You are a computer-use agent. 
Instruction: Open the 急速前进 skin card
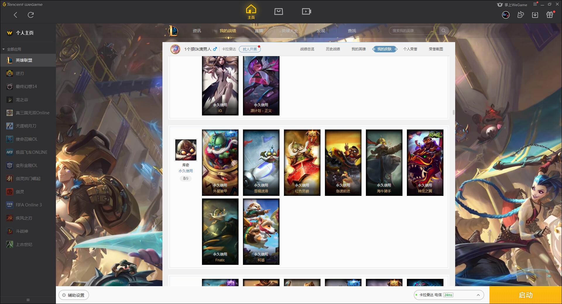343,163
